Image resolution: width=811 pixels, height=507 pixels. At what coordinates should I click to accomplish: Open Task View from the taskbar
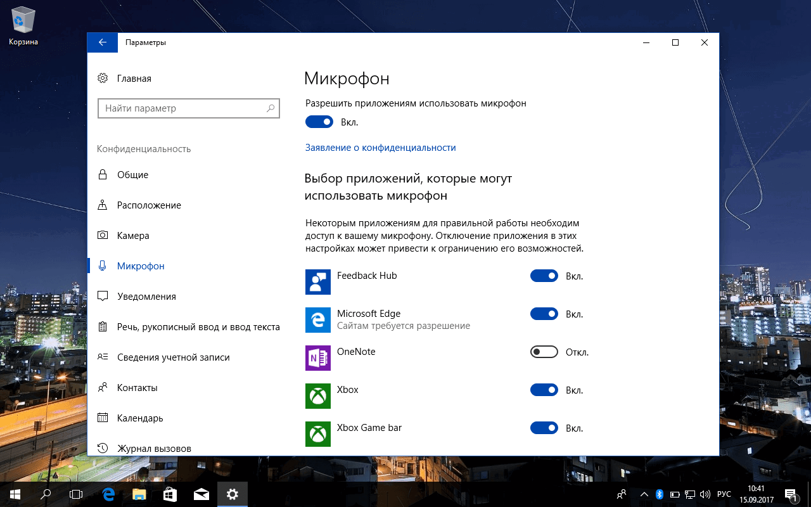76,494
